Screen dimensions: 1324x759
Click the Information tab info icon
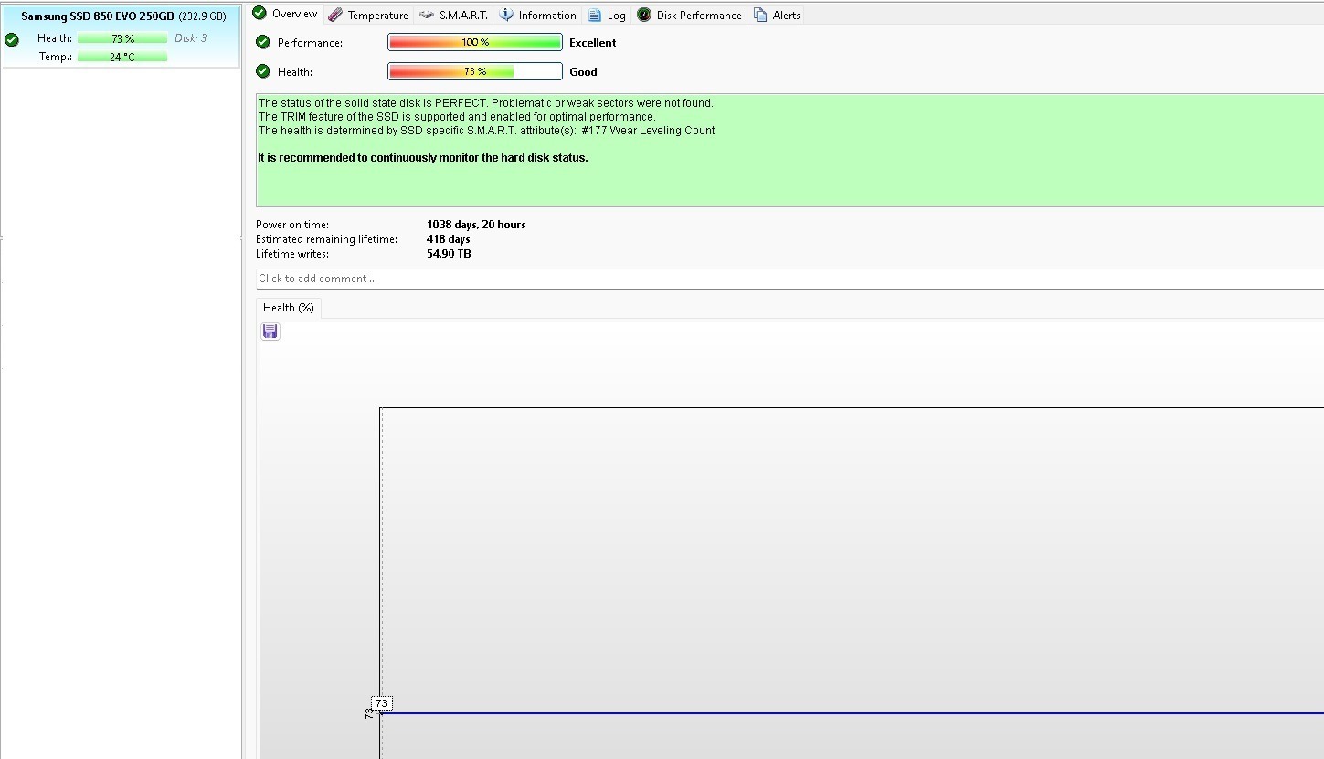click(506, 15)
